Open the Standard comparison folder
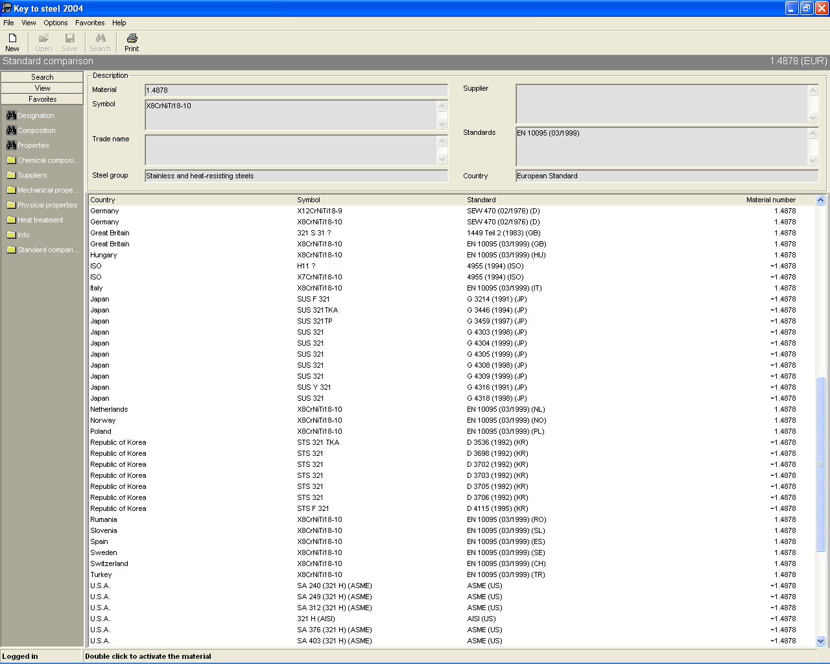Viewport: 830px width, 664px height. (x=43, y=250)
